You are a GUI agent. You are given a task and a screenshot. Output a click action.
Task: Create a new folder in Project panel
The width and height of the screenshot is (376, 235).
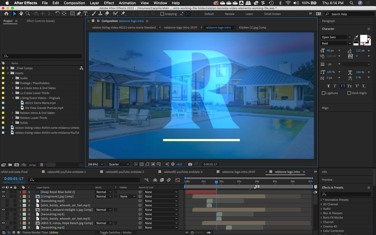10,165
